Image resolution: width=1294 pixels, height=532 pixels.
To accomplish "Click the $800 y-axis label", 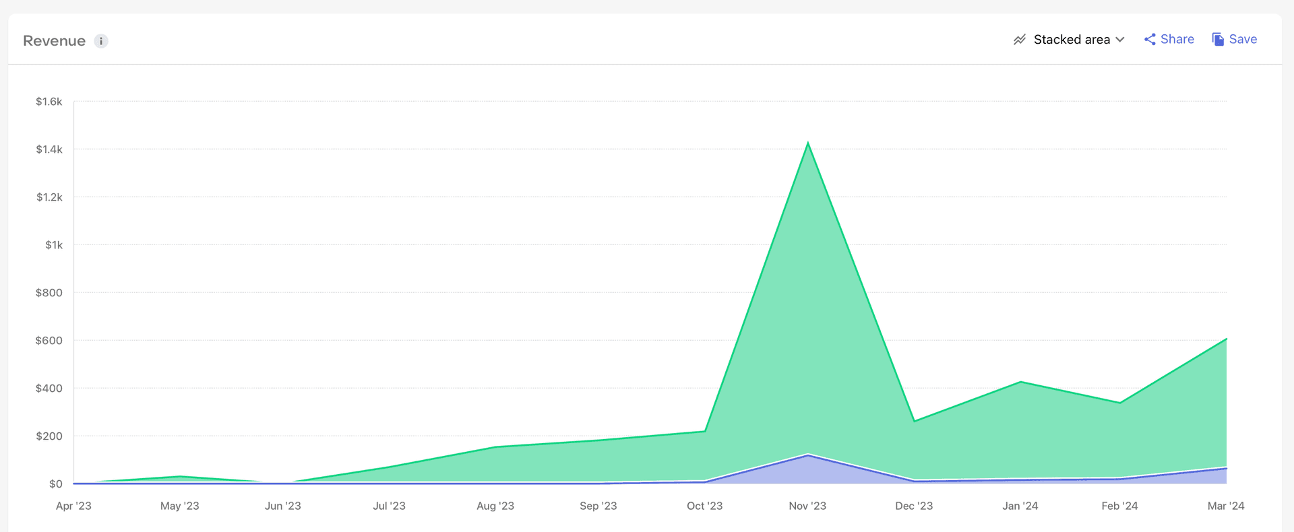I will click(49, 293).
